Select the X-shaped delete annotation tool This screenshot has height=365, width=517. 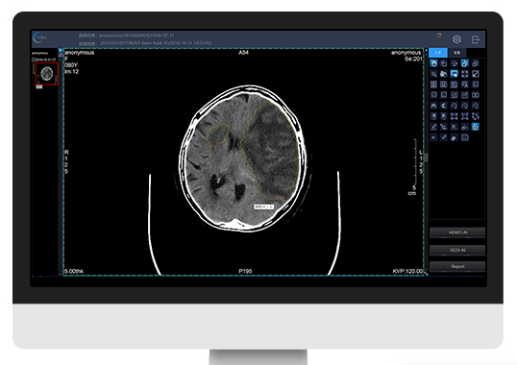point(454,127)
